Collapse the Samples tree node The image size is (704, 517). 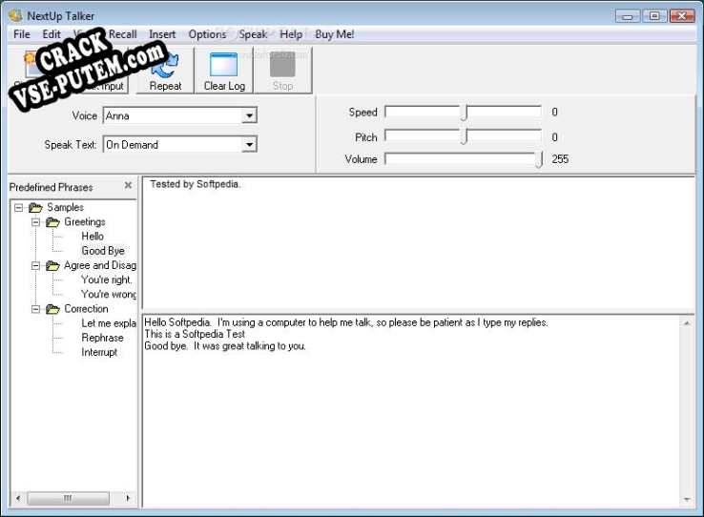pos(18,207)
